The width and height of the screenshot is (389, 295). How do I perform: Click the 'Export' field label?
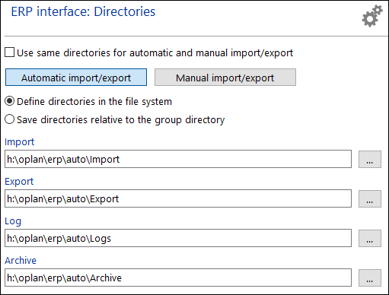(x=19, y=182)
